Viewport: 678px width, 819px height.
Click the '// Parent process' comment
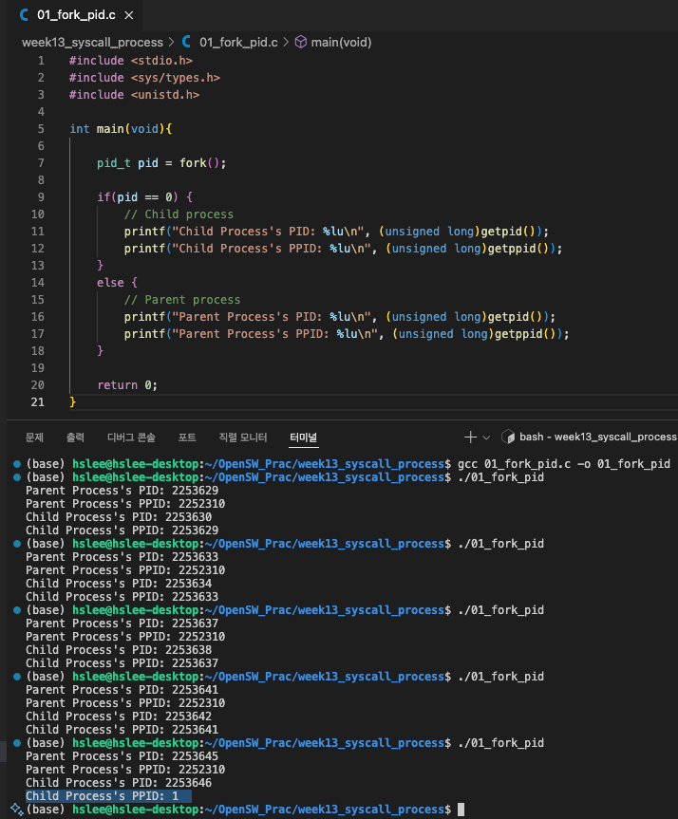pos(182,300)
